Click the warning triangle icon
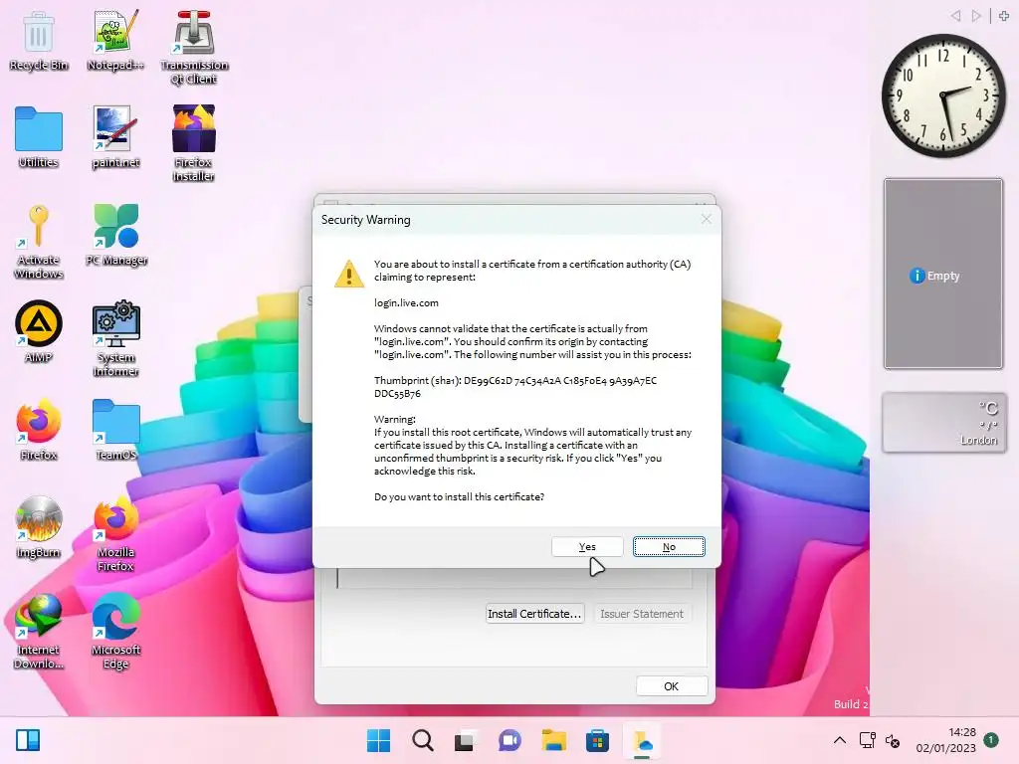Viewport: 1019px width, 764px height. click(x=349, y=274)
